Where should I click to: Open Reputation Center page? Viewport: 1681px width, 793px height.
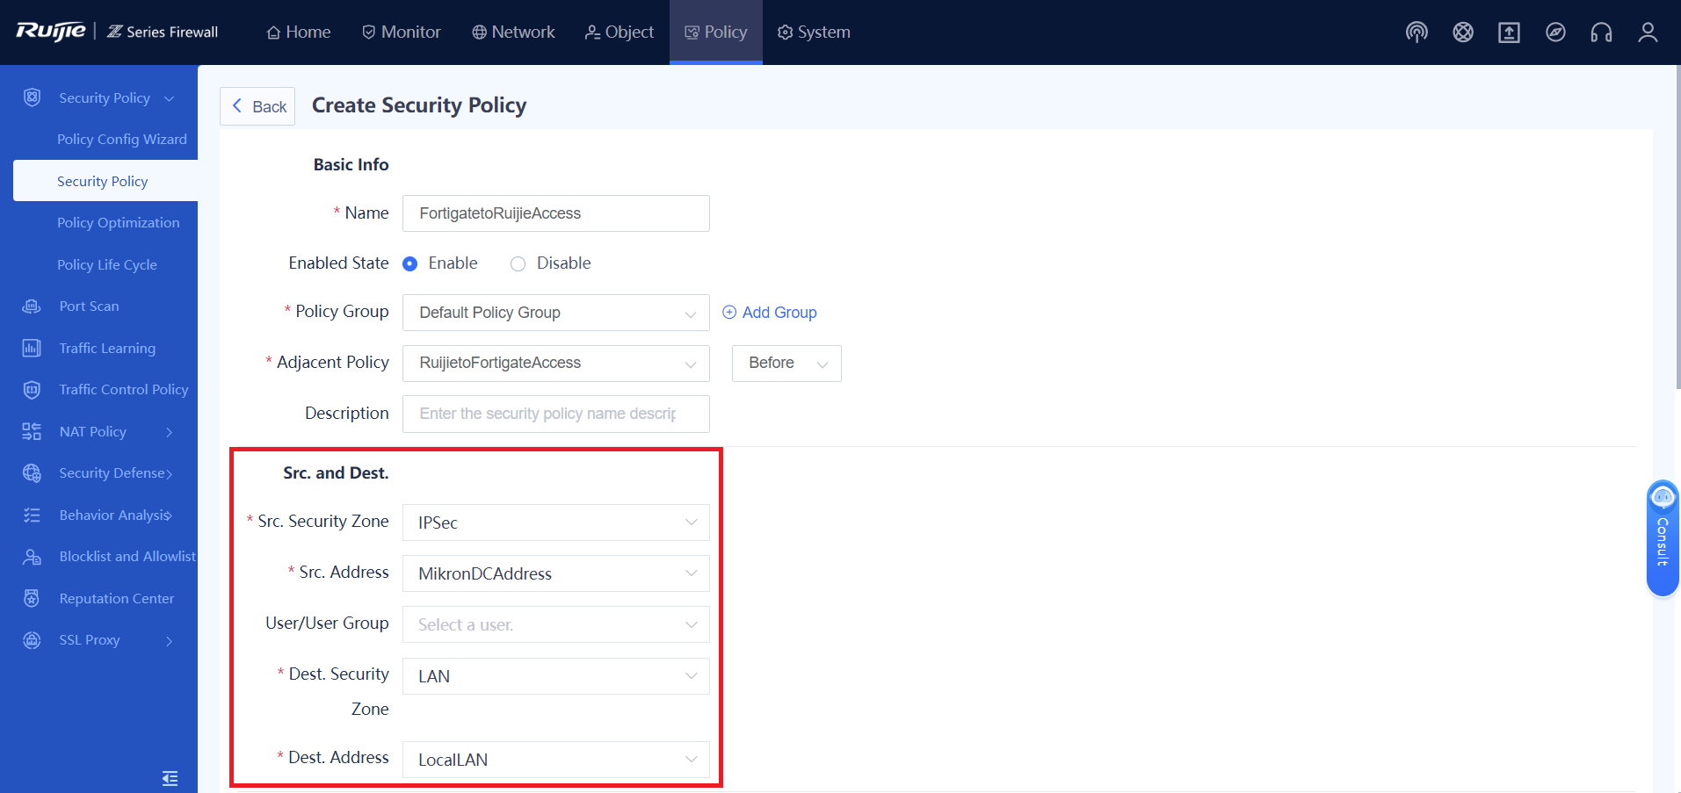click(x=117, y=598)
